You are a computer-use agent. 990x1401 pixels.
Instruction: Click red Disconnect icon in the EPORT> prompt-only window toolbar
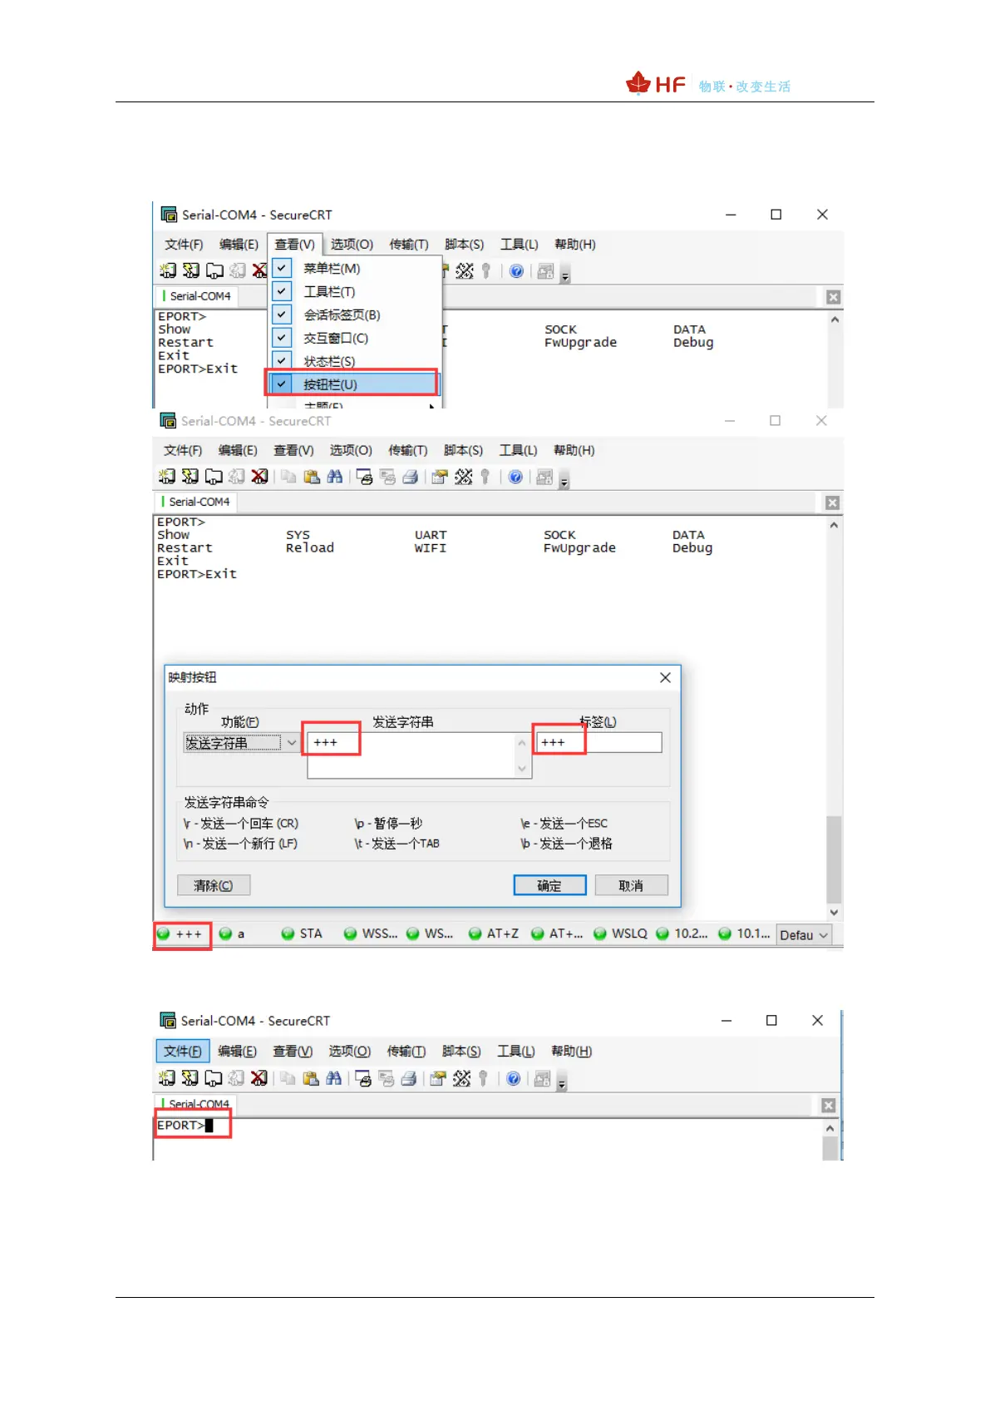[x=259, y=1078]
